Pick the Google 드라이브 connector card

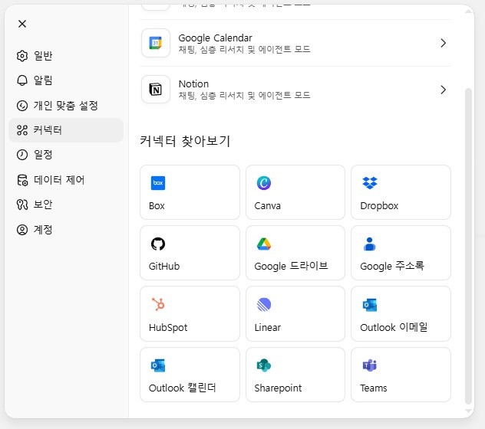click(295, 253)
